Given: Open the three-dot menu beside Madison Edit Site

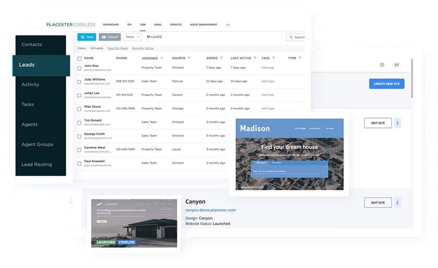Looking at the screenshot, I should coord(397,123).
